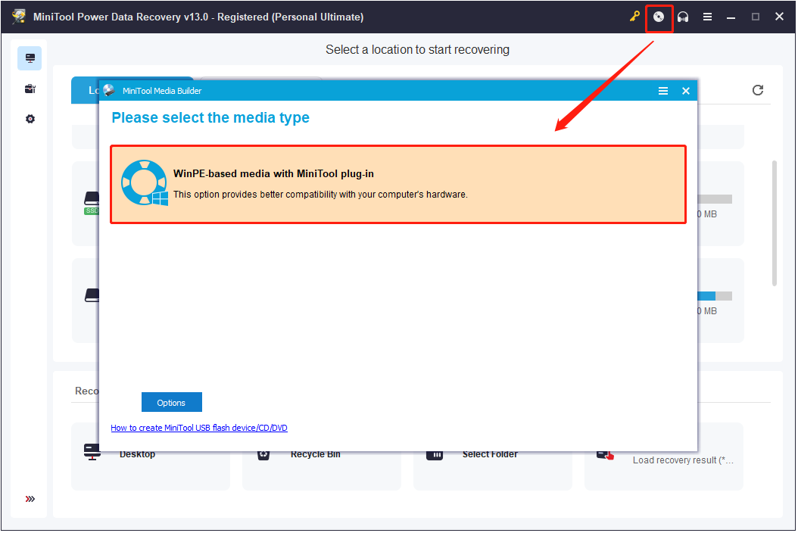Open the main window hamburger menu
Screen dimensions: 798x533
pos(707,17)
